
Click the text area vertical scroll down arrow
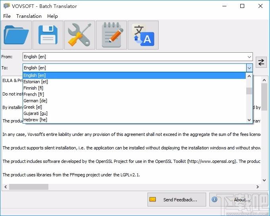pyautogui.click(x=264, y=180)
